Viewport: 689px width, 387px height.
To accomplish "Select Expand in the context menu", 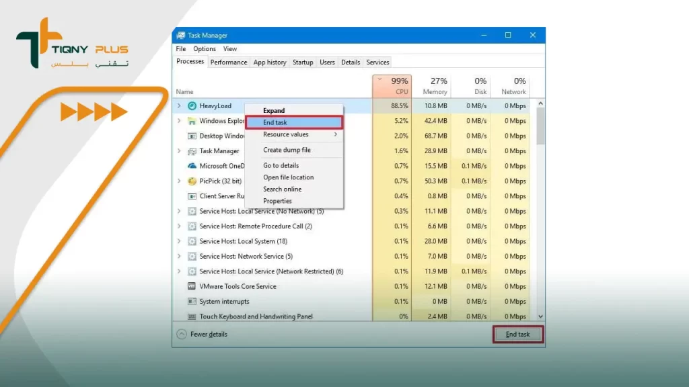I will pos(294,111).
